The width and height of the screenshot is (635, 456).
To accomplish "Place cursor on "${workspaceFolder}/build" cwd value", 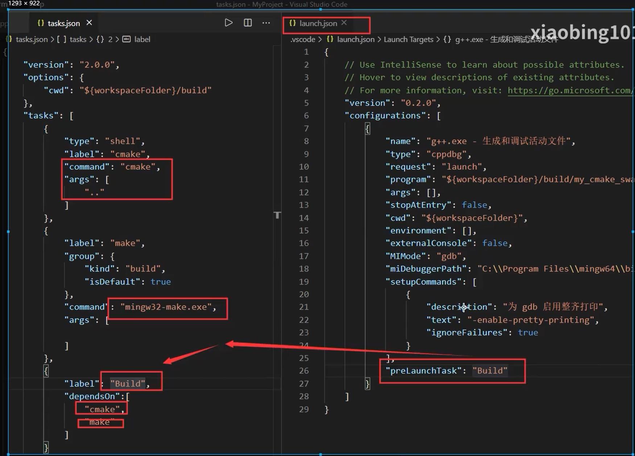I will (x=145, y=90).
